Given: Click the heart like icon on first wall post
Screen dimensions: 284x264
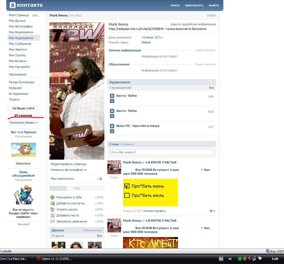Looking at the screenshot, I should (x=211, y=211).
